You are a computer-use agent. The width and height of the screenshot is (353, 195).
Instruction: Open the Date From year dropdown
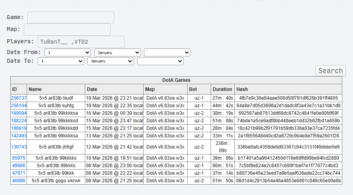(167, 52)
